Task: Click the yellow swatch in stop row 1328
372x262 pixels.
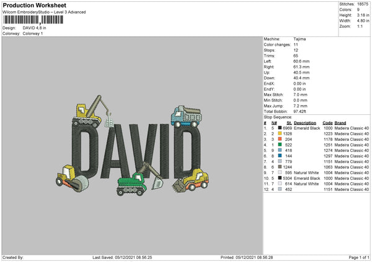Action: click(x=280, y=133)
